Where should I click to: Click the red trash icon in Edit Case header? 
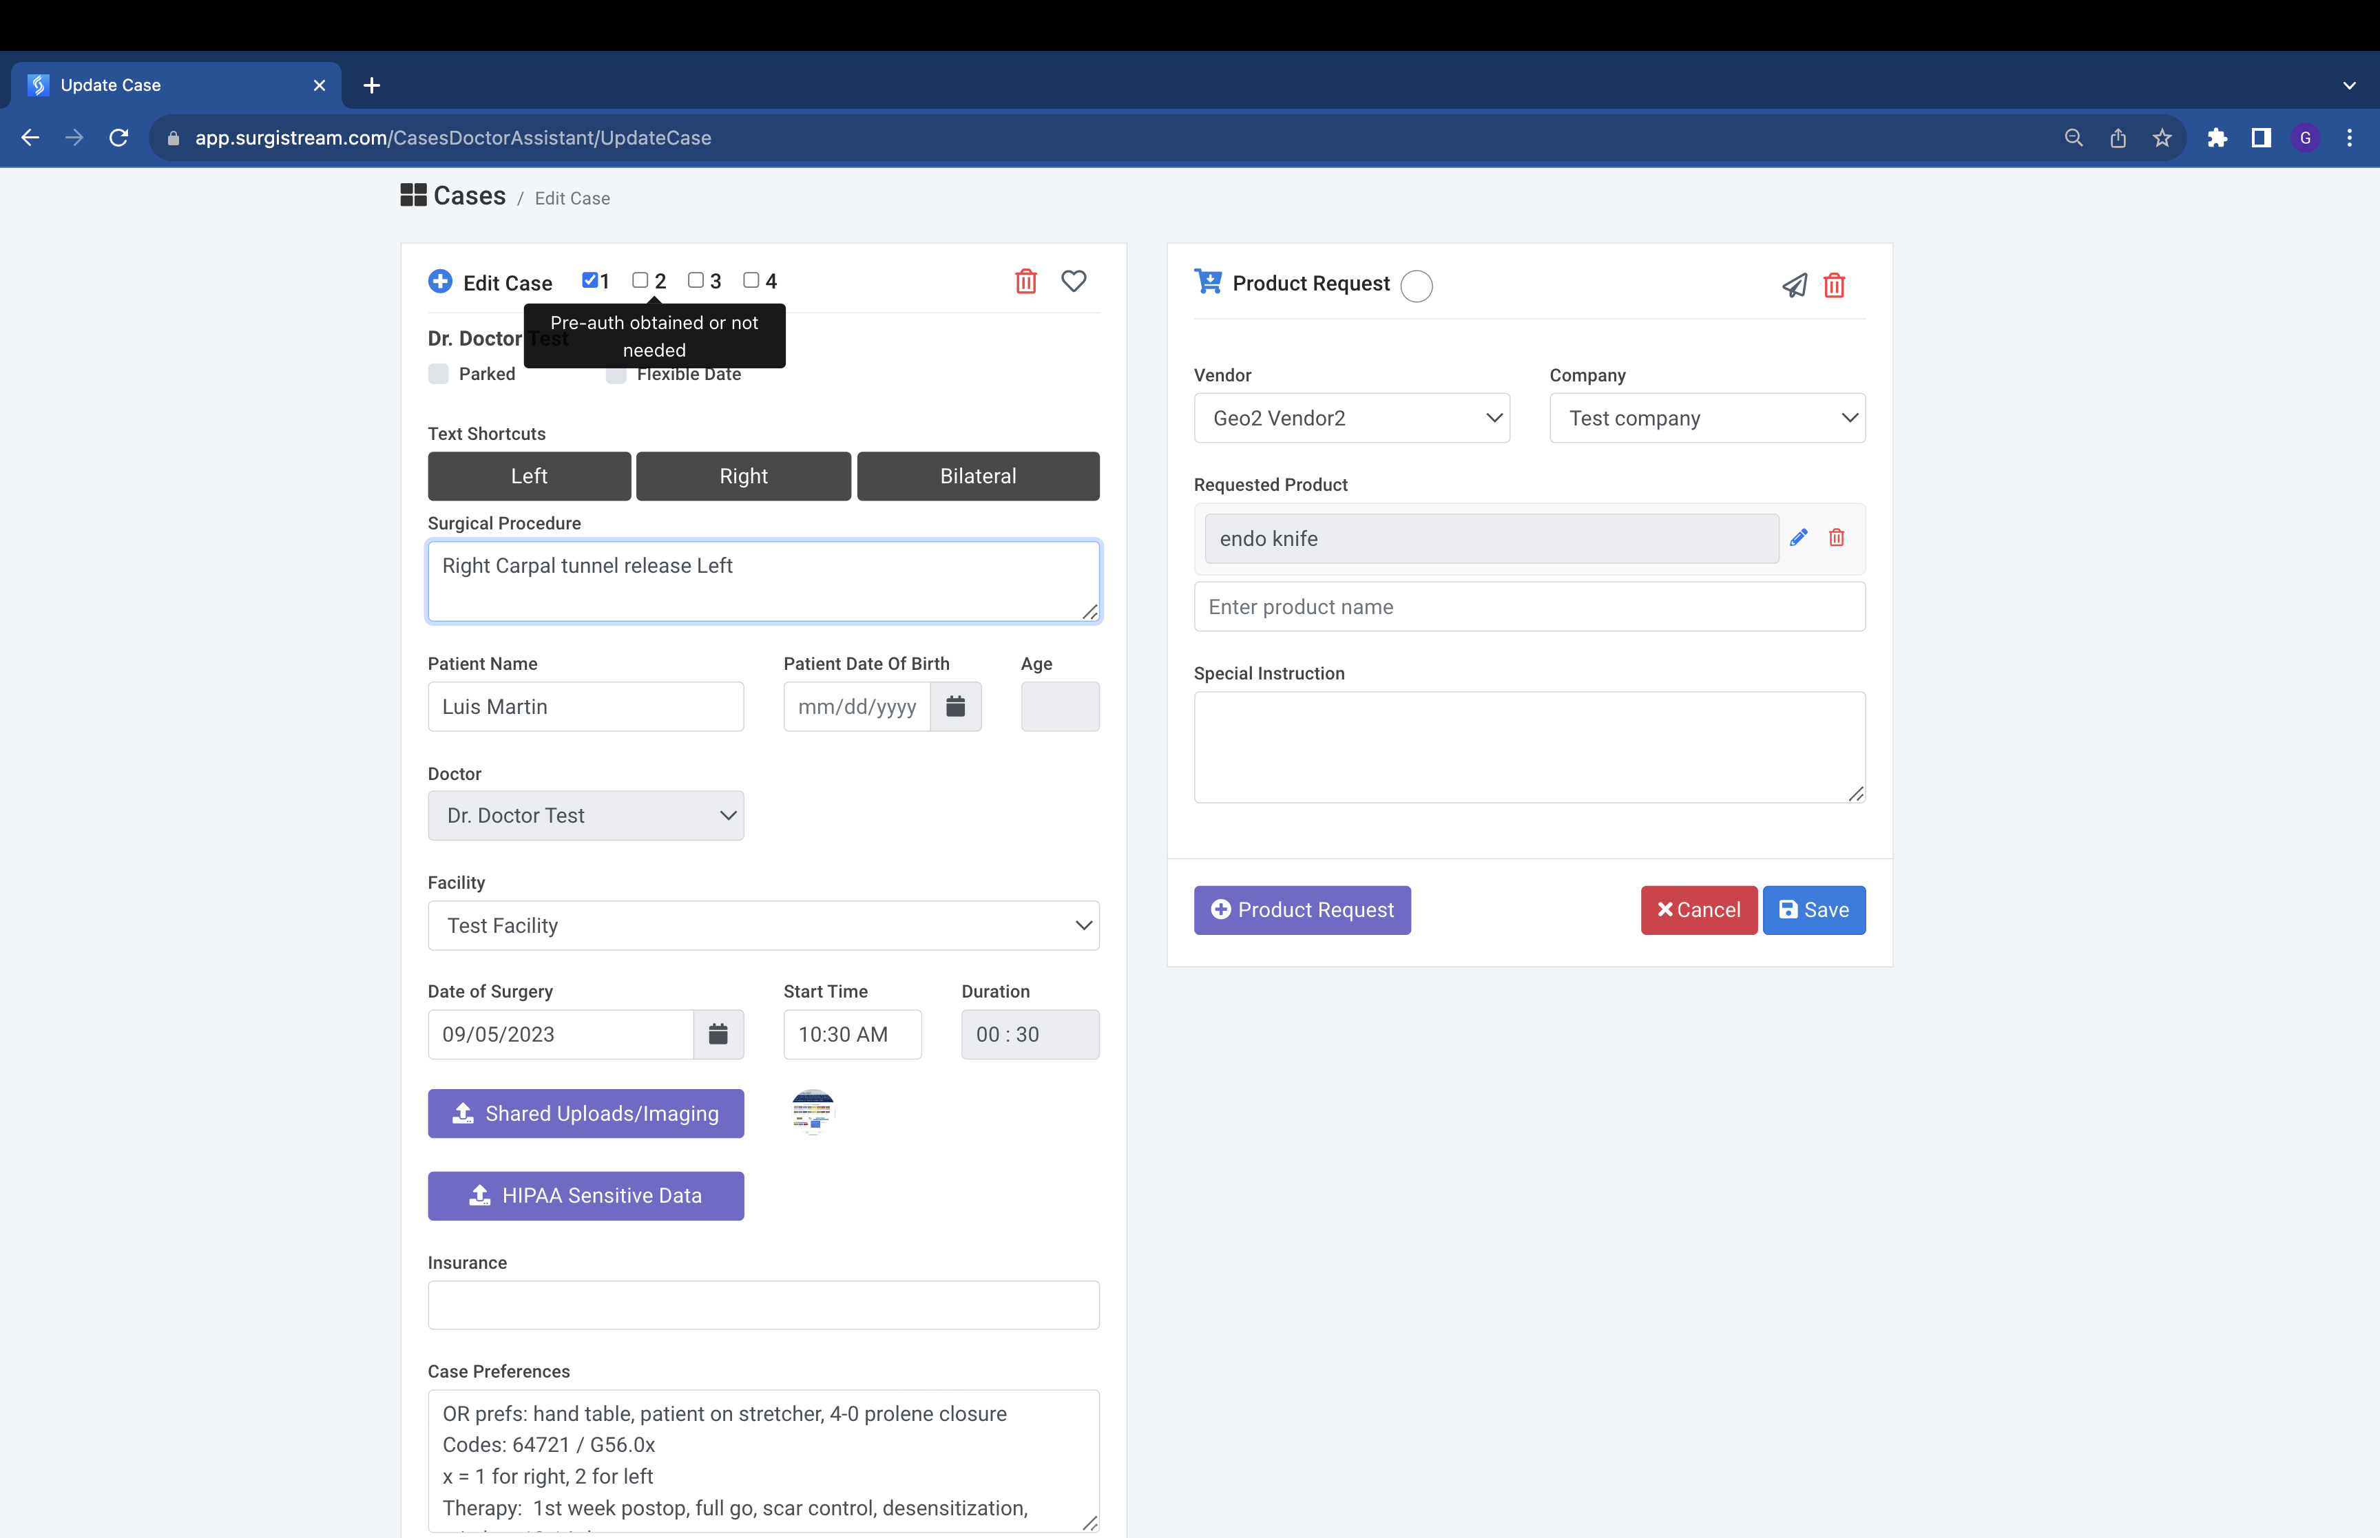(1025, 282)
